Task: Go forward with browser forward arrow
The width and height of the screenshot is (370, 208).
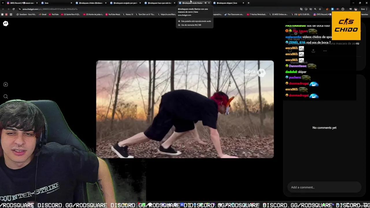Action: (8, 9)
